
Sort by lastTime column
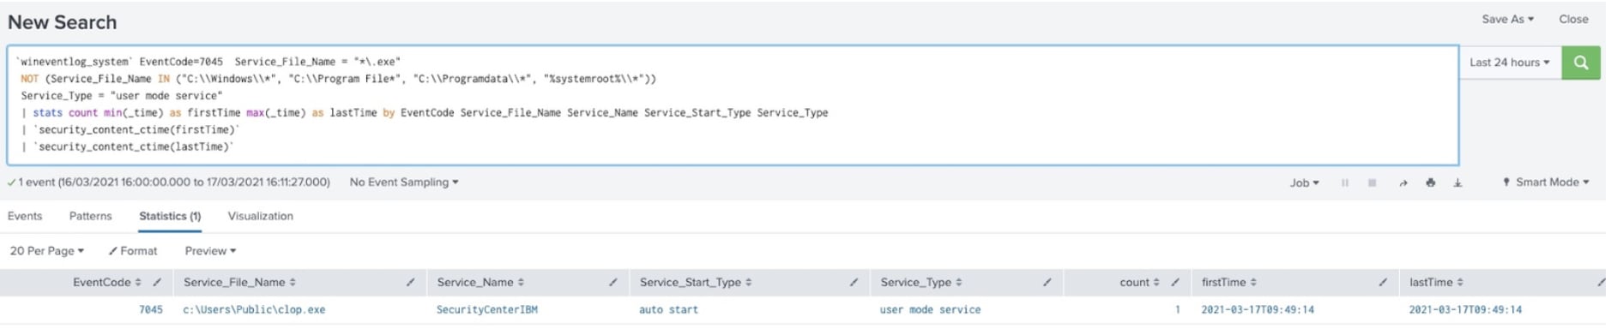click(1436, 282)
